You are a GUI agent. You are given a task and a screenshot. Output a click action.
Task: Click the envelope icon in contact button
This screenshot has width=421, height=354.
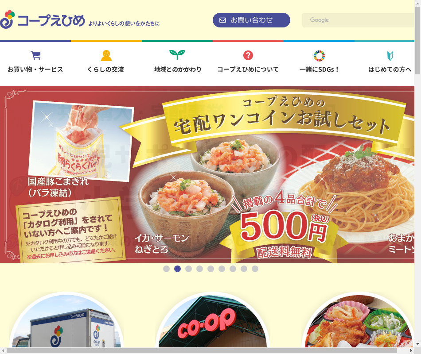tap(222, 20)
